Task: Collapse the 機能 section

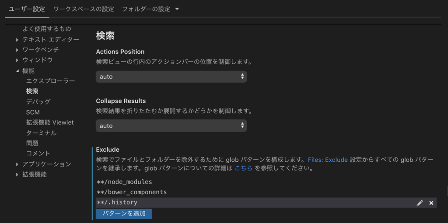Action: (x=17, y=71)
